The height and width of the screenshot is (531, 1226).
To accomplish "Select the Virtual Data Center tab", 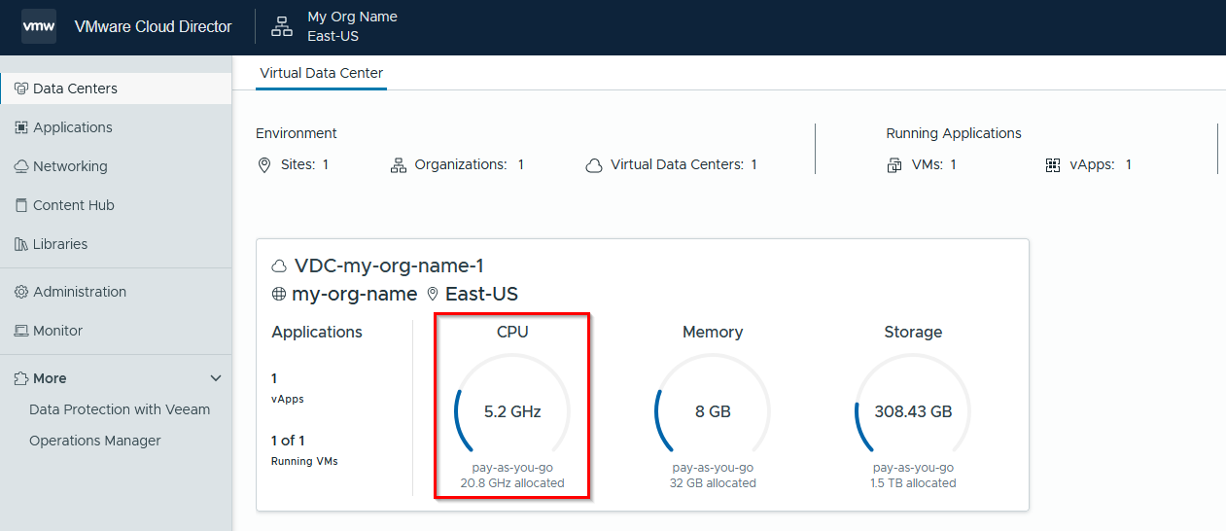I will (322, 73).
